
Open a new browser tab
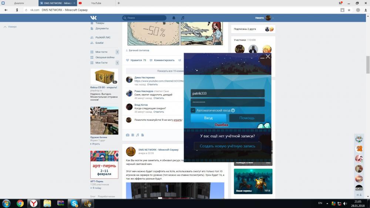[119, 3]
